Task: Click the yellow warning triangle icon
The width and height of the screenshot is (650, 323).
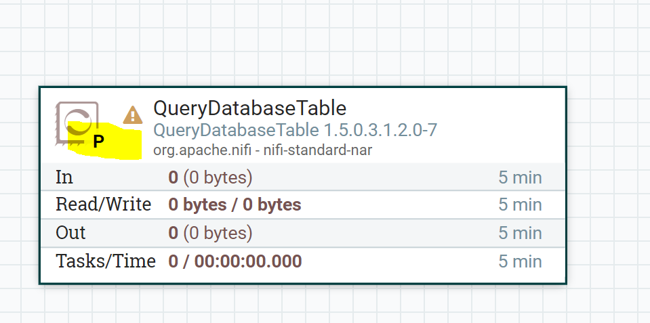Action: click(x=133, y=114)
